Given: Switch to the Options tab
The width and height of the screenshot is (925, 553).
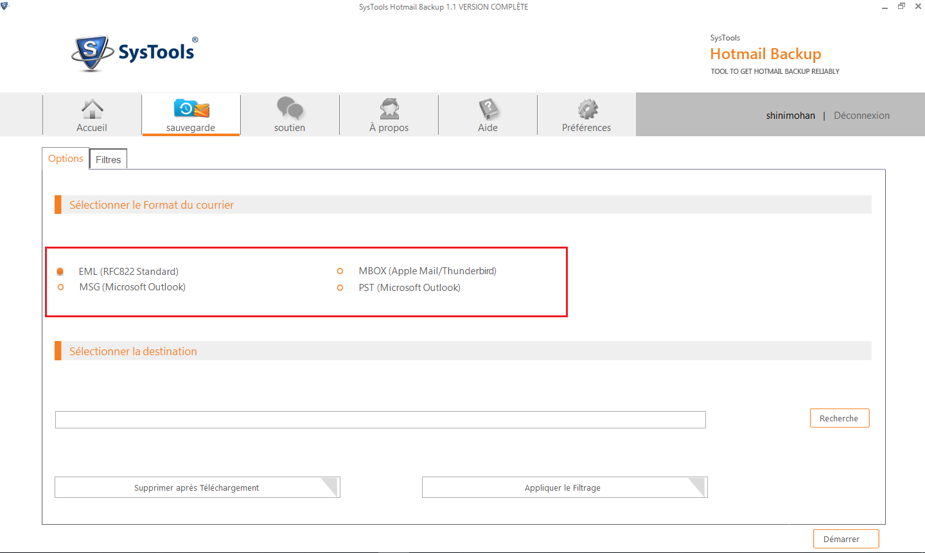Looking at the screenshot, I should 66,159.
